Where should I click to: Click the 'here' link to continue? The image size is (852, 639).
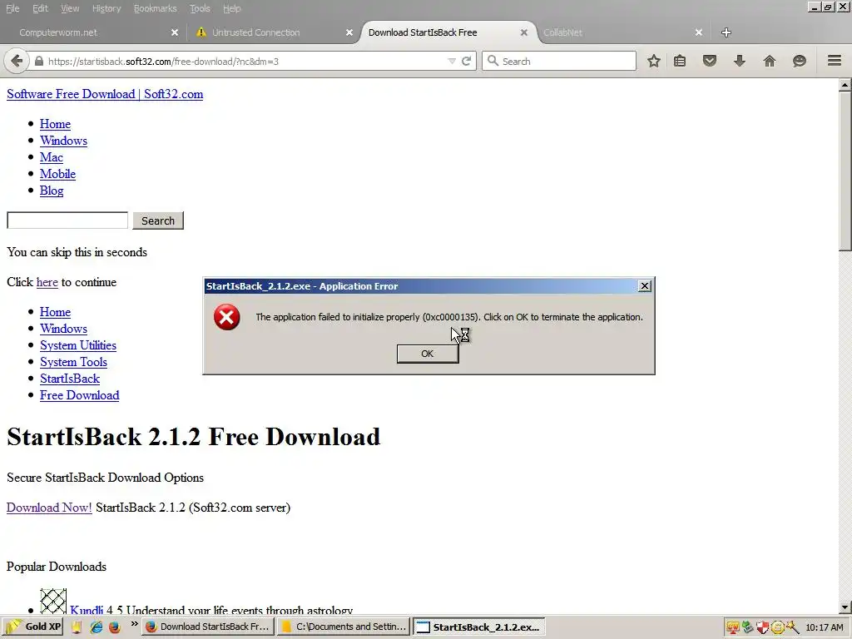coord(47,282)
